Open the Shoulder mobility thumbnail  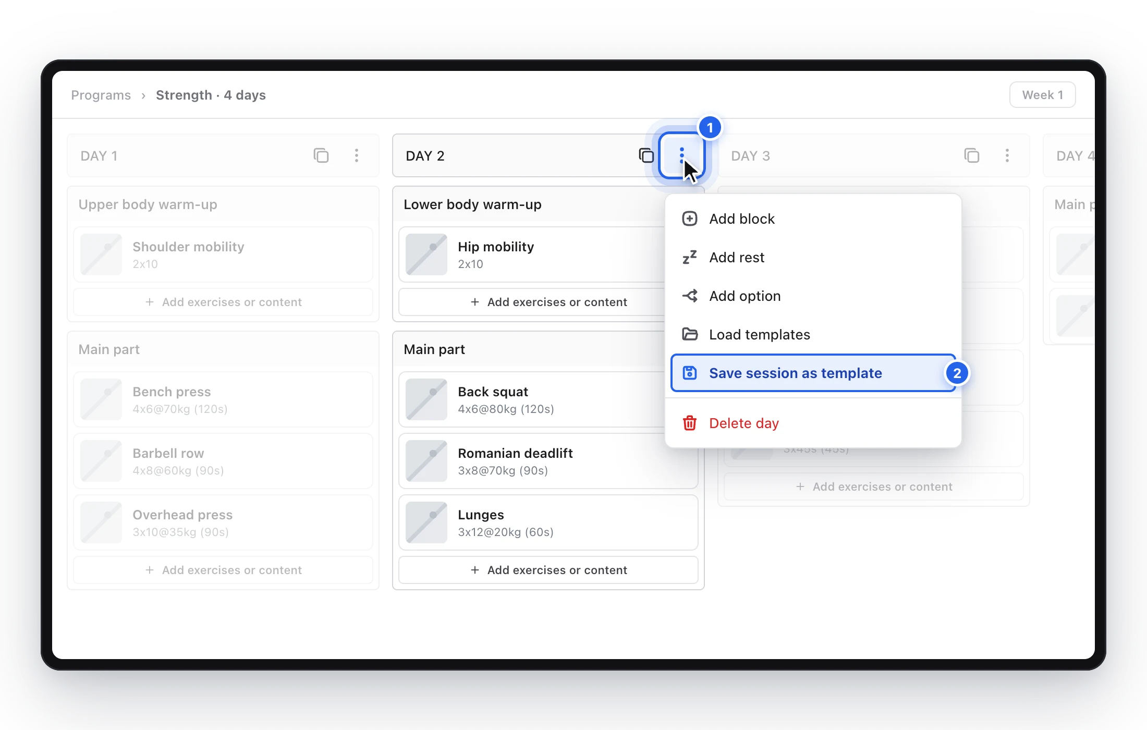click(x=101, y=254)
